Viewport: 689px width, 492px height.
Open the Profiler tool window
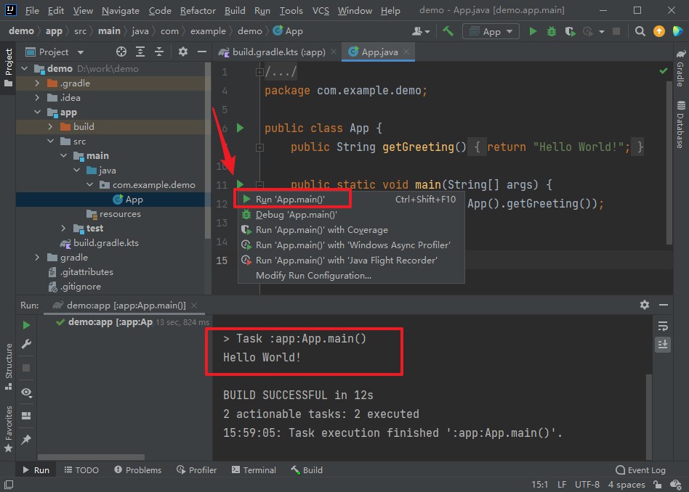(x=196, y=470)
